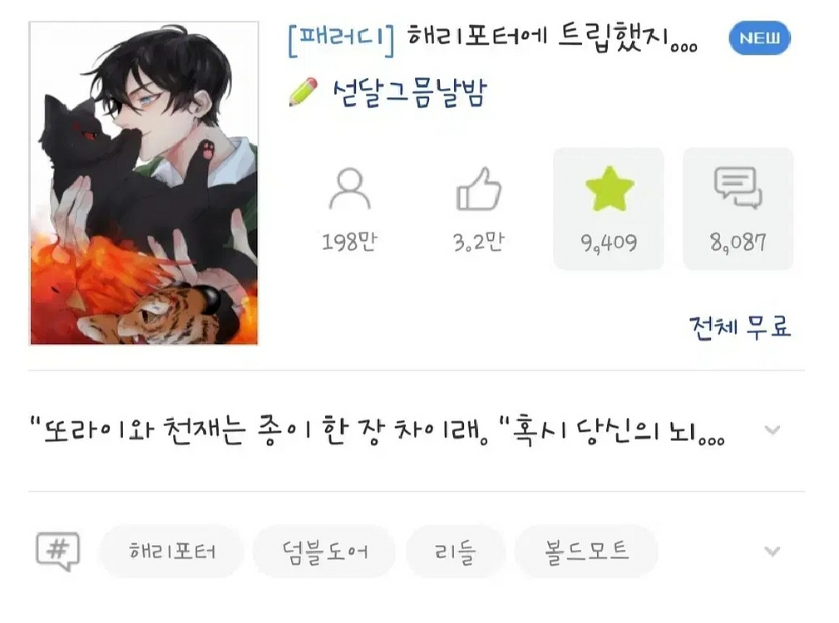Open comments via speech bubble icon
Screen dimensions: 839x623
(738, 208)
